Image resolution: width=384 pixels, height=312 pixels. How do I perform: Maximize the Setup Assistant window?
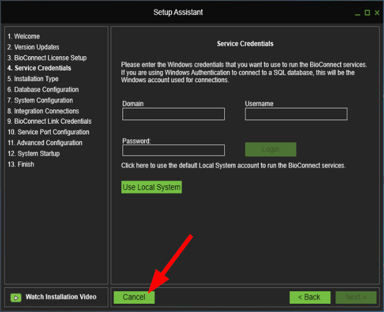[x=367, y=12]
